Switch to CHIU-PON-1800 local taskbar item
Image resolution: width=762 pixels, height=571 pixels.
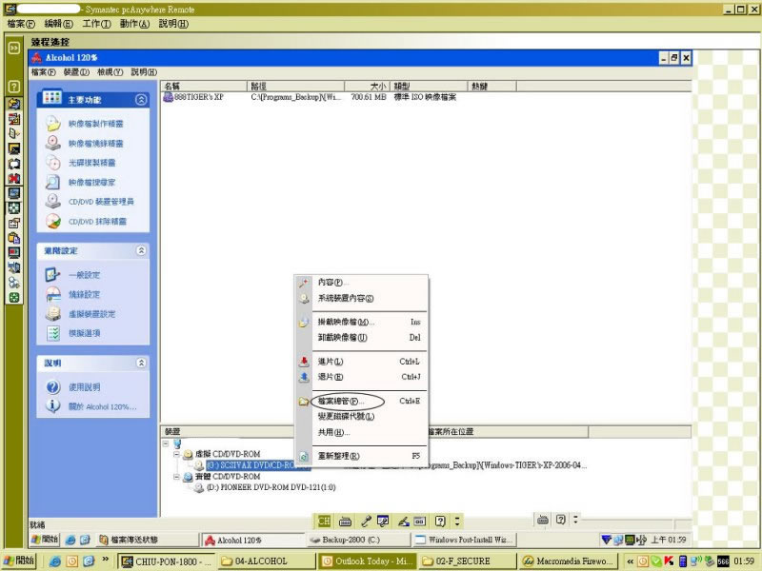pos(166,561)
